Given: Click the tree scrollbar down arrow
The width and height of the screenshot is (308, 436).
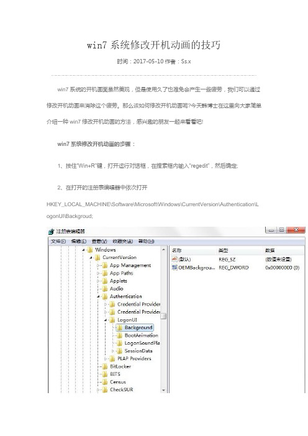Looking at the screenshot, I should click(x=163, y=390).
